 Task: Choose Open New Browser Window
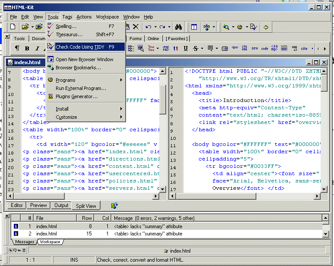[86, 59]
